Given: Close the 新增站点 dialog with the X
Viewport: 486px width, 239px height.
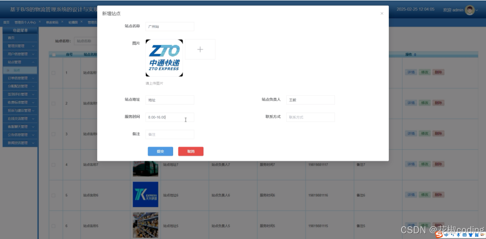Looking at the screenshot, I should (x=382, y=13).
